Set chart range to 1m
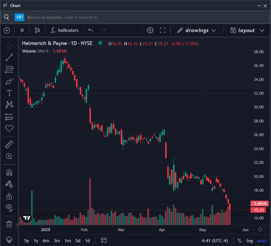271x246 pixels. (68, 241)
